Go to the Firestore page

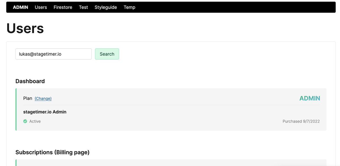[x=63, y=7]
